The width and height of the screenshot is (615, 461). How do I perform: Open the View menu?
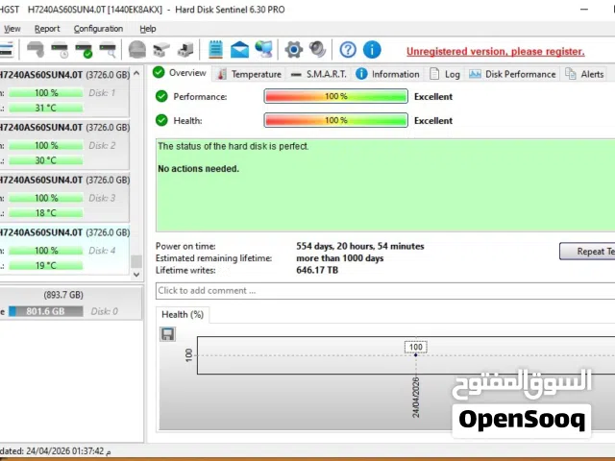[12, 29]
